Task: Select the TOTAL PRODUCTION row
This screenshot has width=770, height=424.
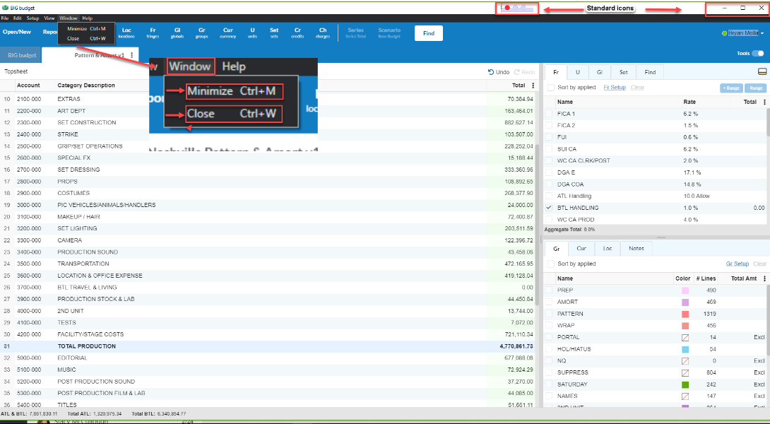Action: pyautogui.click(x=268, y=346)
